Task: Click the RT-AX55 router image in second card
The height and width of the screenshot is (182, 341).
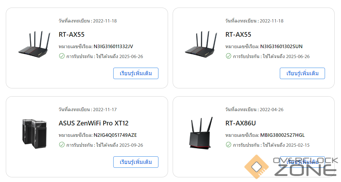Action: 201,44
